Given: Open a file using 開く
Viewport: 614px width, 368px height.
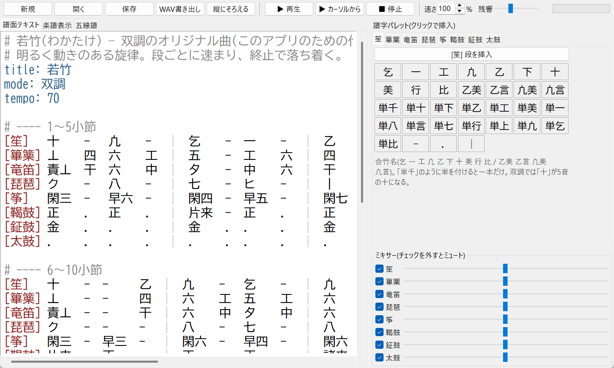Looking at the screenshot, I should (x=79, y=9).
